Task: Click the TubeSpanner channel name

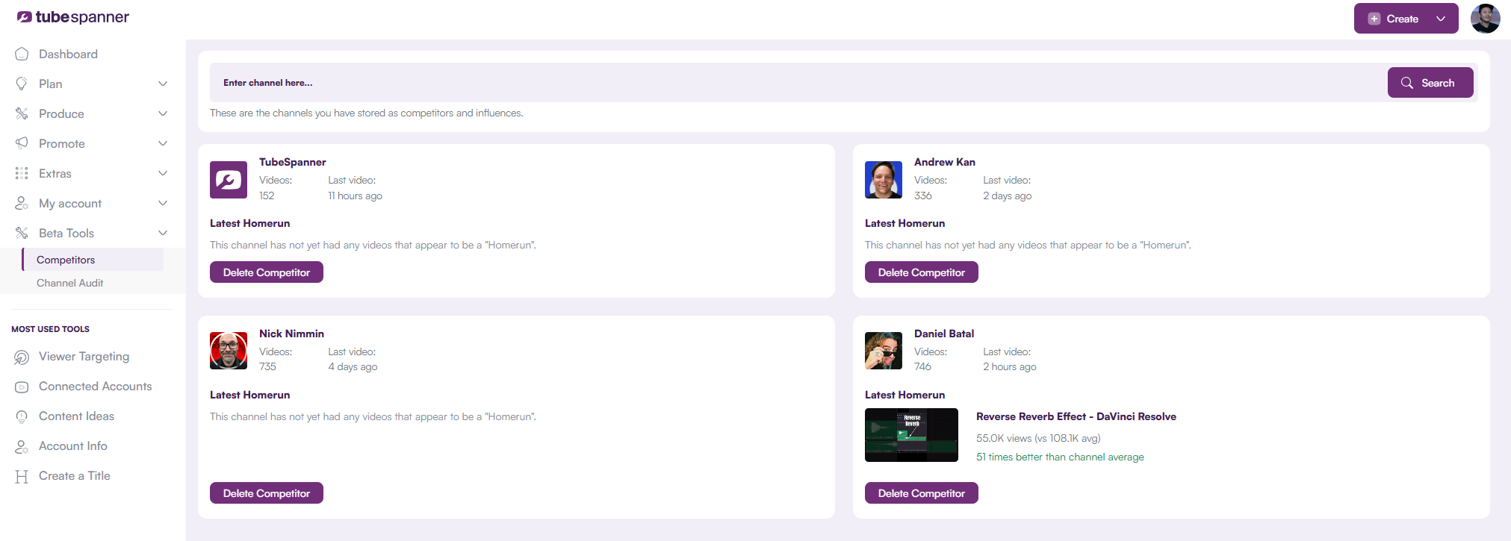Action: coord(293,162)
